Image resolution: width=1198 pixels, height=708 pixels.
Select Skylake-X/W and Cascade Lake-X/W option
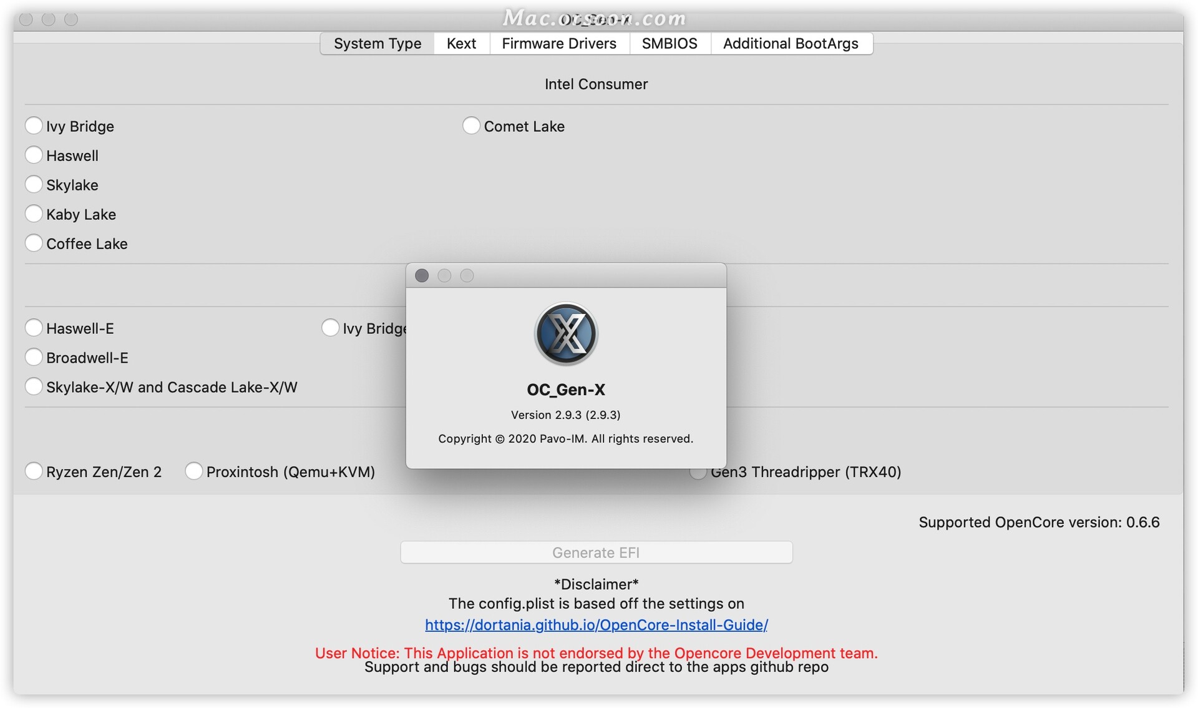click(x=34, y=386)
